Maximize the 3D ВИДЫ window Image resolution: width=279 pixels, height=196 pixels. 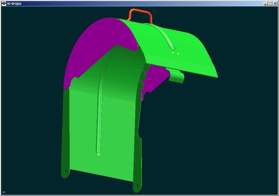tap(270, 3)
